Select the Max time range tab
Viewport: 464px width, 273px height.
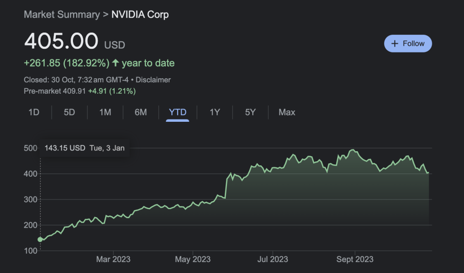tap(287, 112)
